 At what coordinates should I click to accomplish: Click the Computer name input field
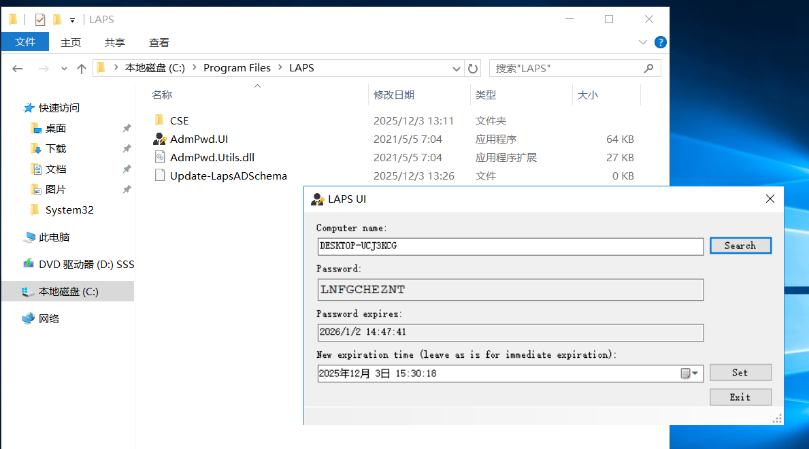pyautogui.click(x=510, y=246)
